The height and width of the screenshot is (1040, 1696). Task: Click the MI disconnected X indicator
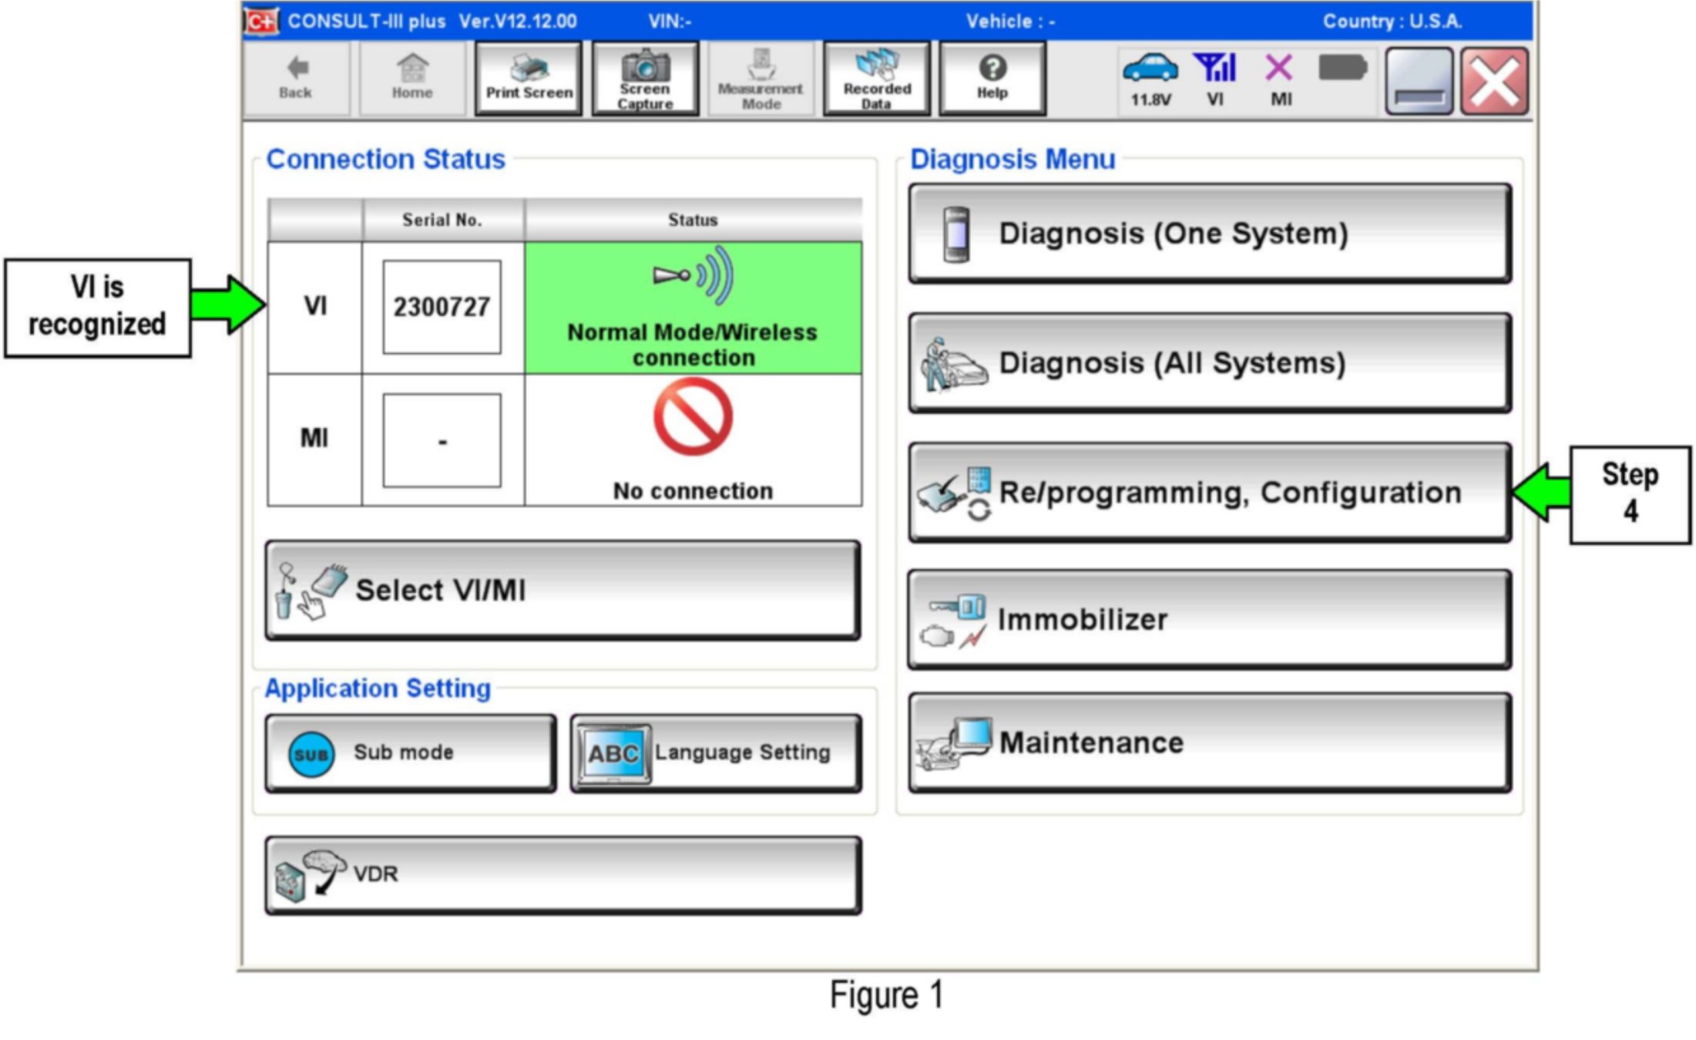click(x=1280, y=79)
